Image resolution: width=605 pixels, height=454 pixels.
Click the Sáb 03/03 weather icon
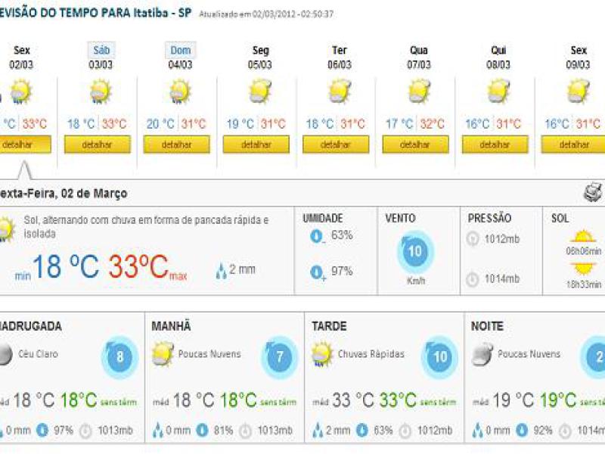click(x=100, y=92)
